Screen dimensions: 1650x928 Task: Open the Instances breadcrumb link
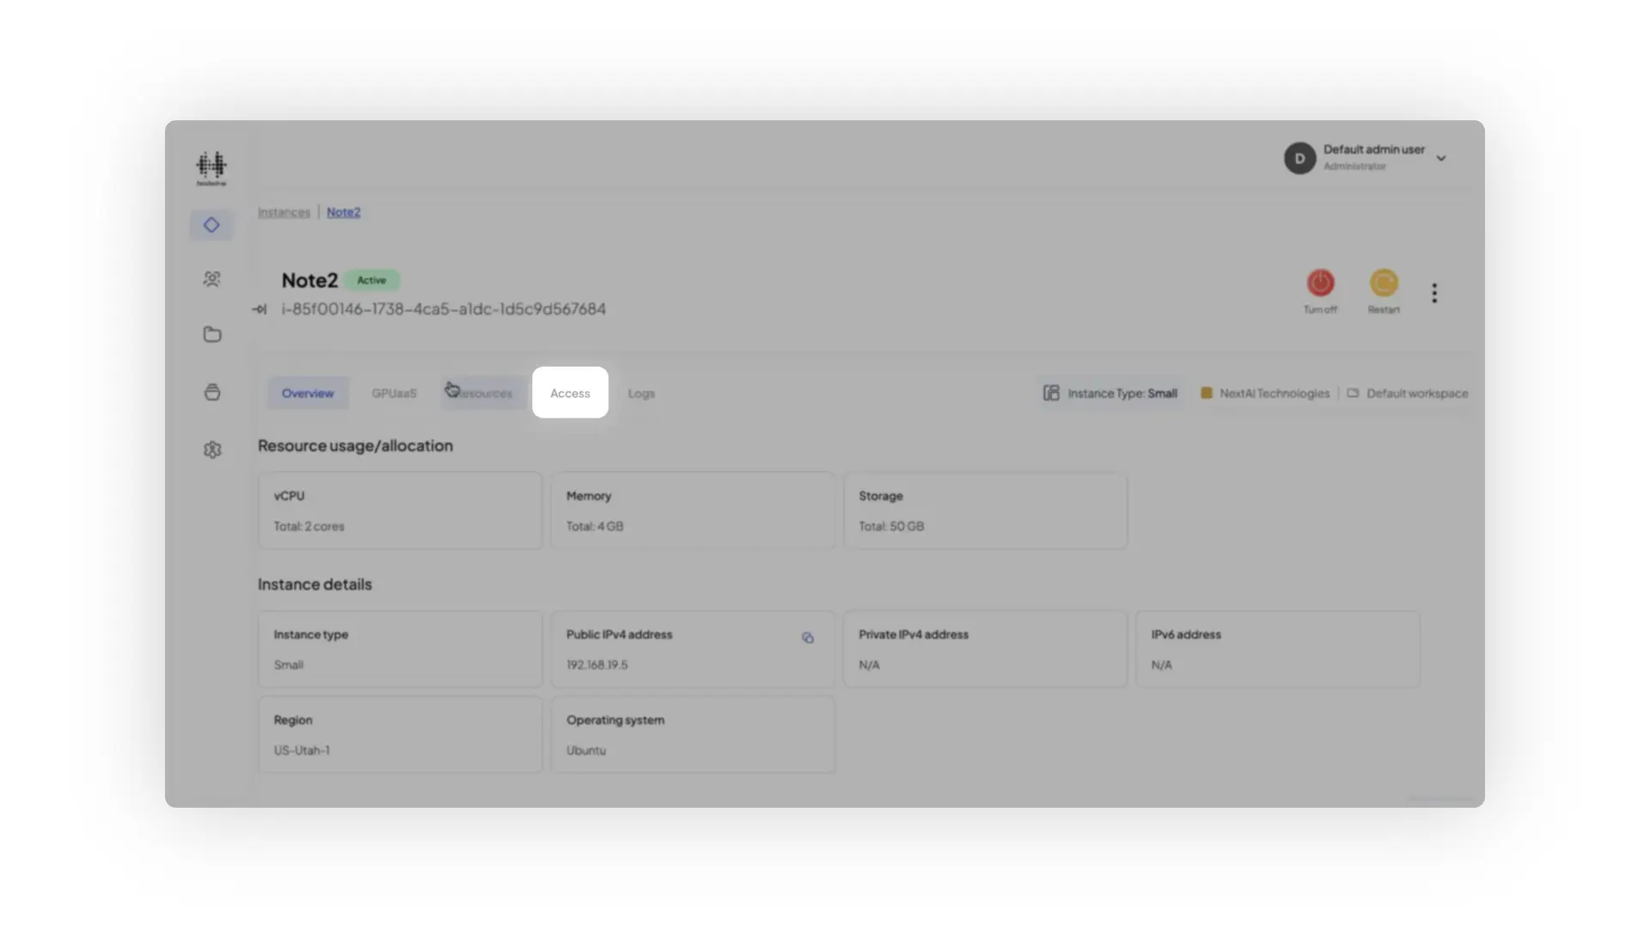click(284, 211)
